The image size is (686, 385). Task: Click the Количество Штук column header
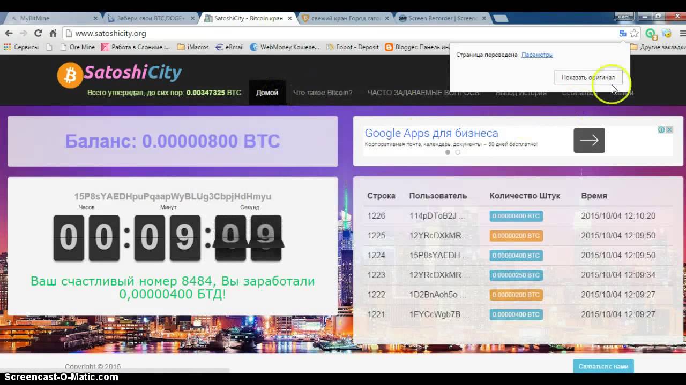click(525, 196)
